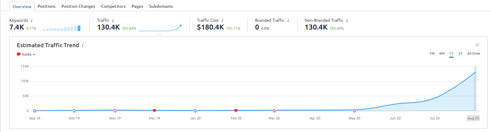Image resolution: width=491 pixels, height=132 pixels.
Task: Select the 6M time range
Action: (442, 53)
